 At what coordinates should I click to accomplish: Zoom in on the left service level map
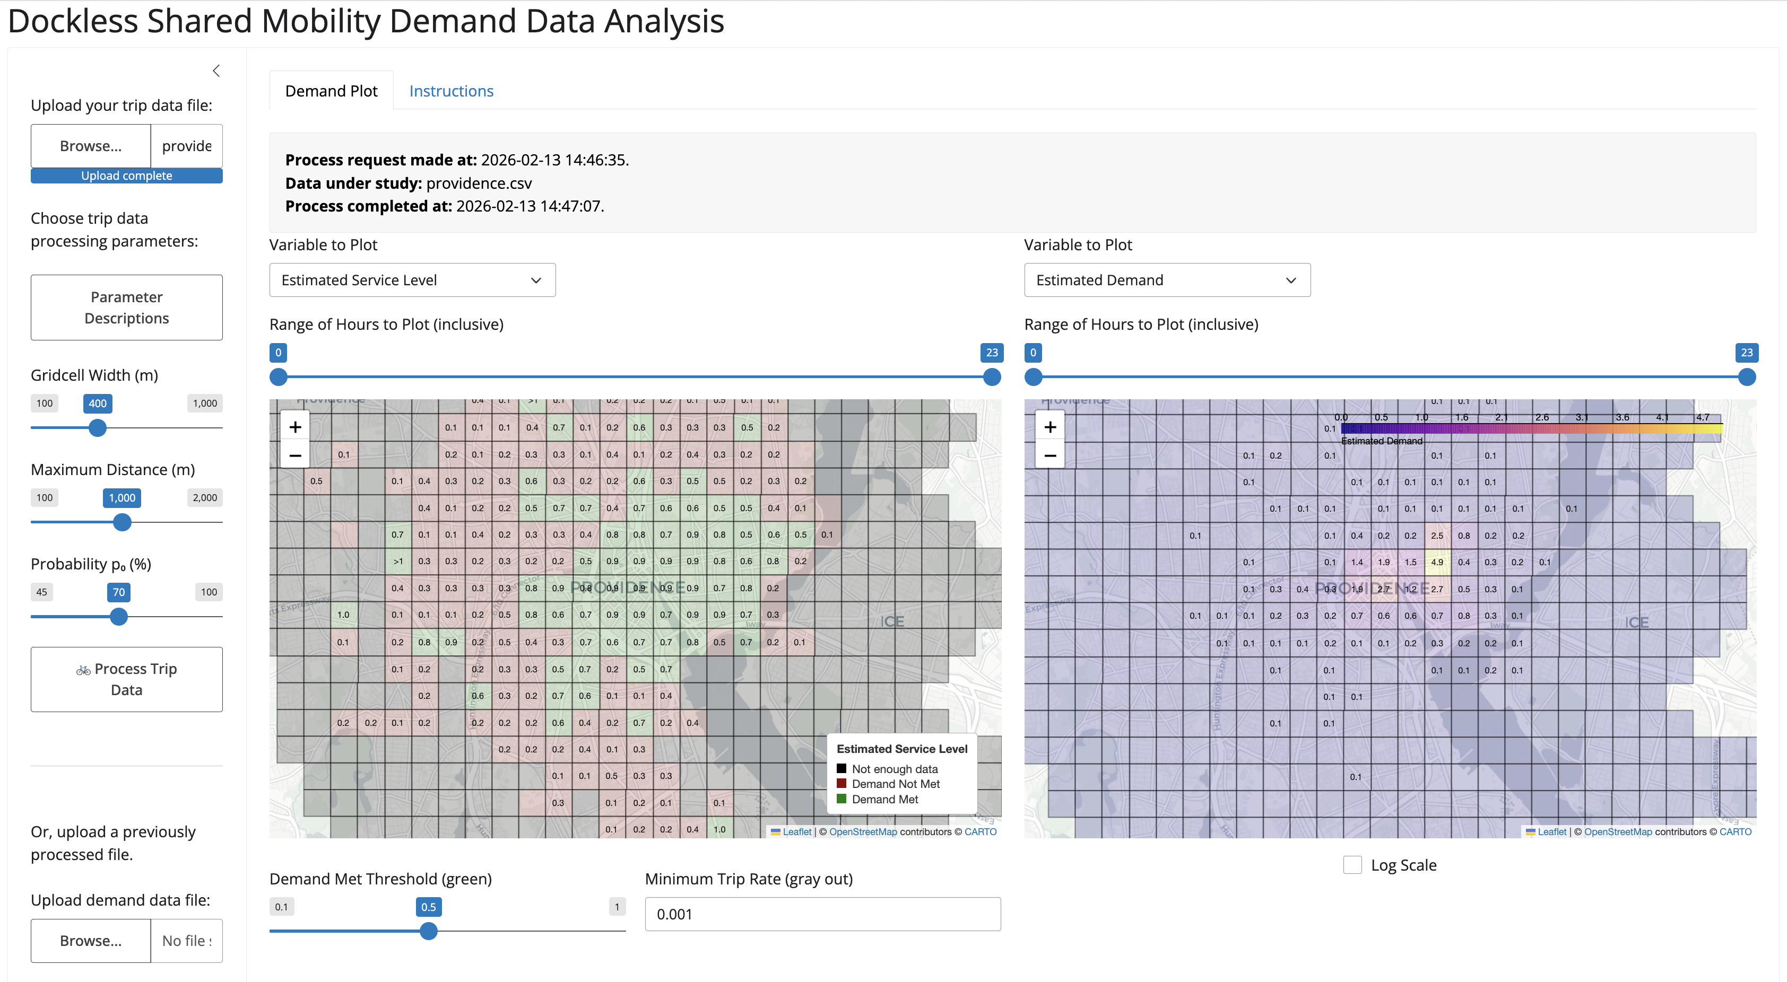click(x=295, y=427)
